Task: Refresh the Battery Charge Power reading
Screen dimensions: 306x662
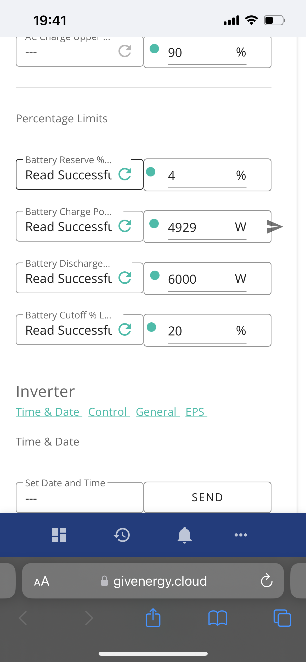Action: 125,226
